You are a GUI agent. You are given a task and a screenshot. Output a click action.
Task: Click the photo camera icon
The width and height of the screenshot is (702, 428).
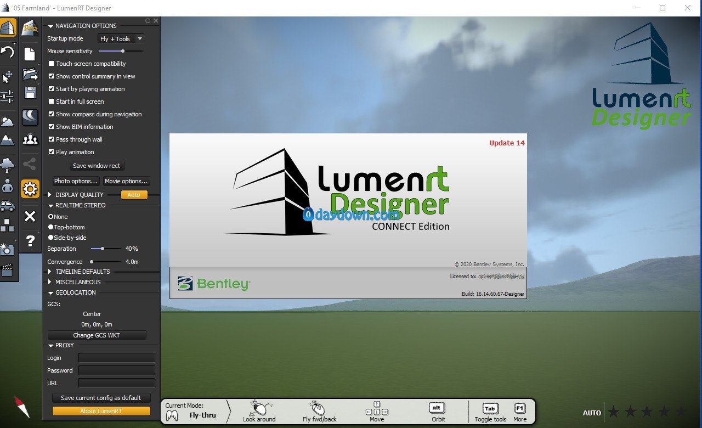click(7, 249)
